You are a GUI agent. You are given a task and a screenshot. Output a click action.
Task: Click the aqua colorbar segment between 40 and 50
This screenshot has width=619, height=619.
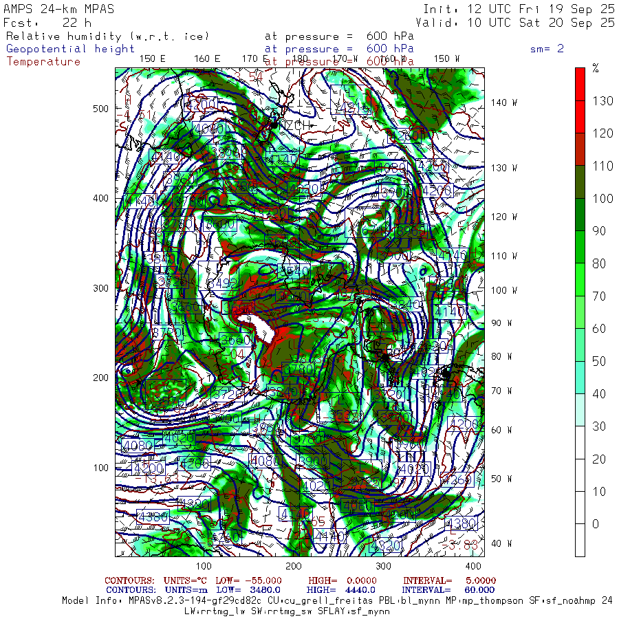tap(580, 378)
